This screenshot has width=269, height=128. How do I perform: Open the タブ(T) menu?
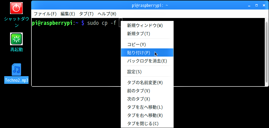click(x=86, y=14)
